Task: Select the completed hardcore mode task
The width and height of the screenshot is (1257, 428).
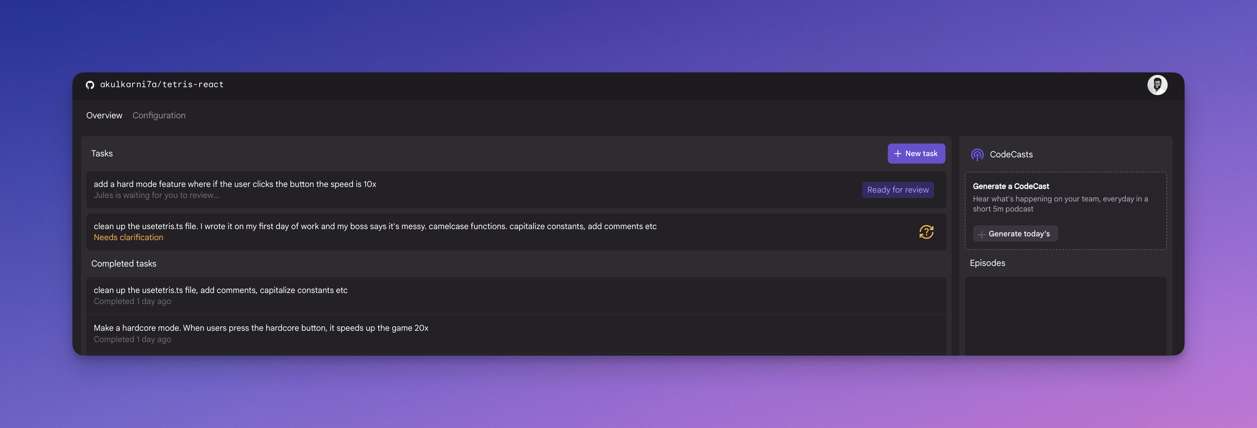Action: pyautogui.click(x=341, y=333)
